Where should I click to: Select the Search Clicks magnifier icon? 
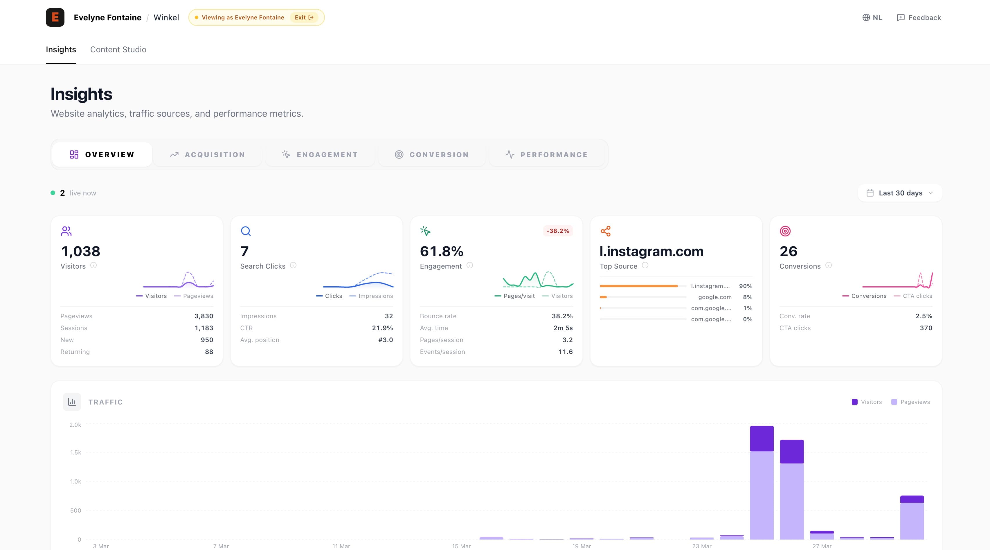(x=246, y=231)
